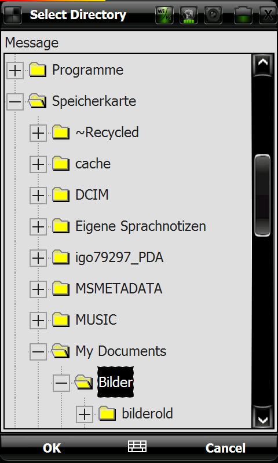Cancel the directory selection
This screenshot has height=463, width=278.
[x=225, y=447]
